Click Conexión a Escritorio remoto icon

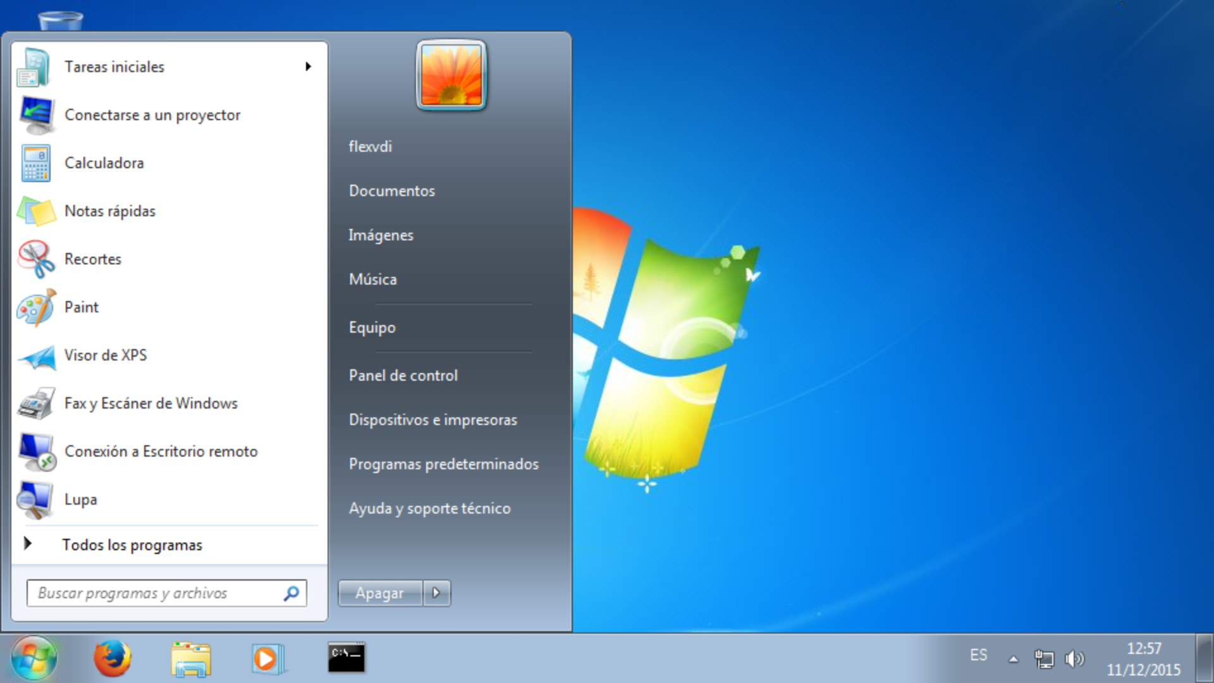37,452
